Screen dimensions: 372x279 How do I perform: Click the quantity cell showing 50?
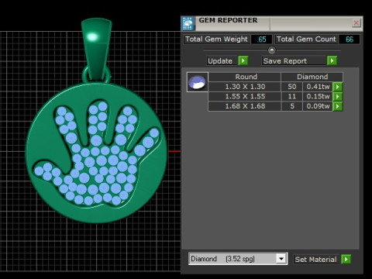click(x=292, y=87)
